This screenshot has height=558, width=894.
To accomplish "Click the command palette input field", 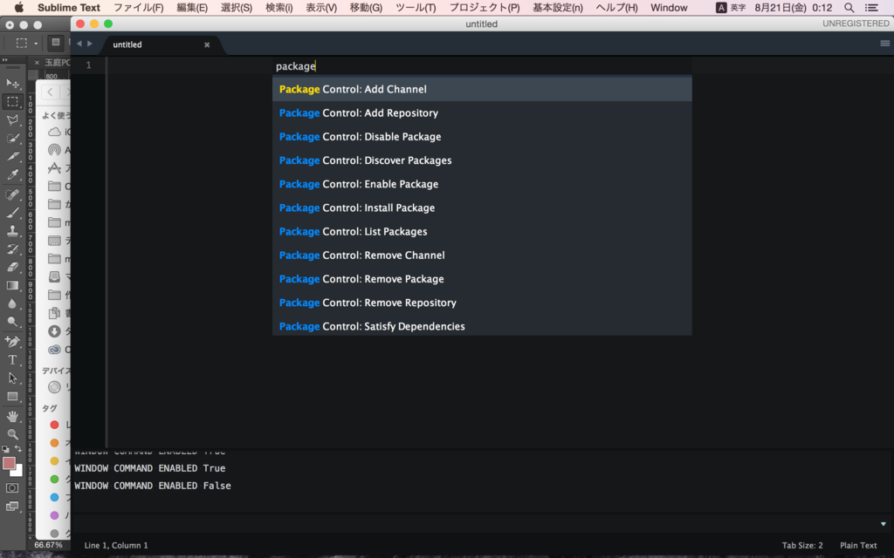I will point(482,66).
